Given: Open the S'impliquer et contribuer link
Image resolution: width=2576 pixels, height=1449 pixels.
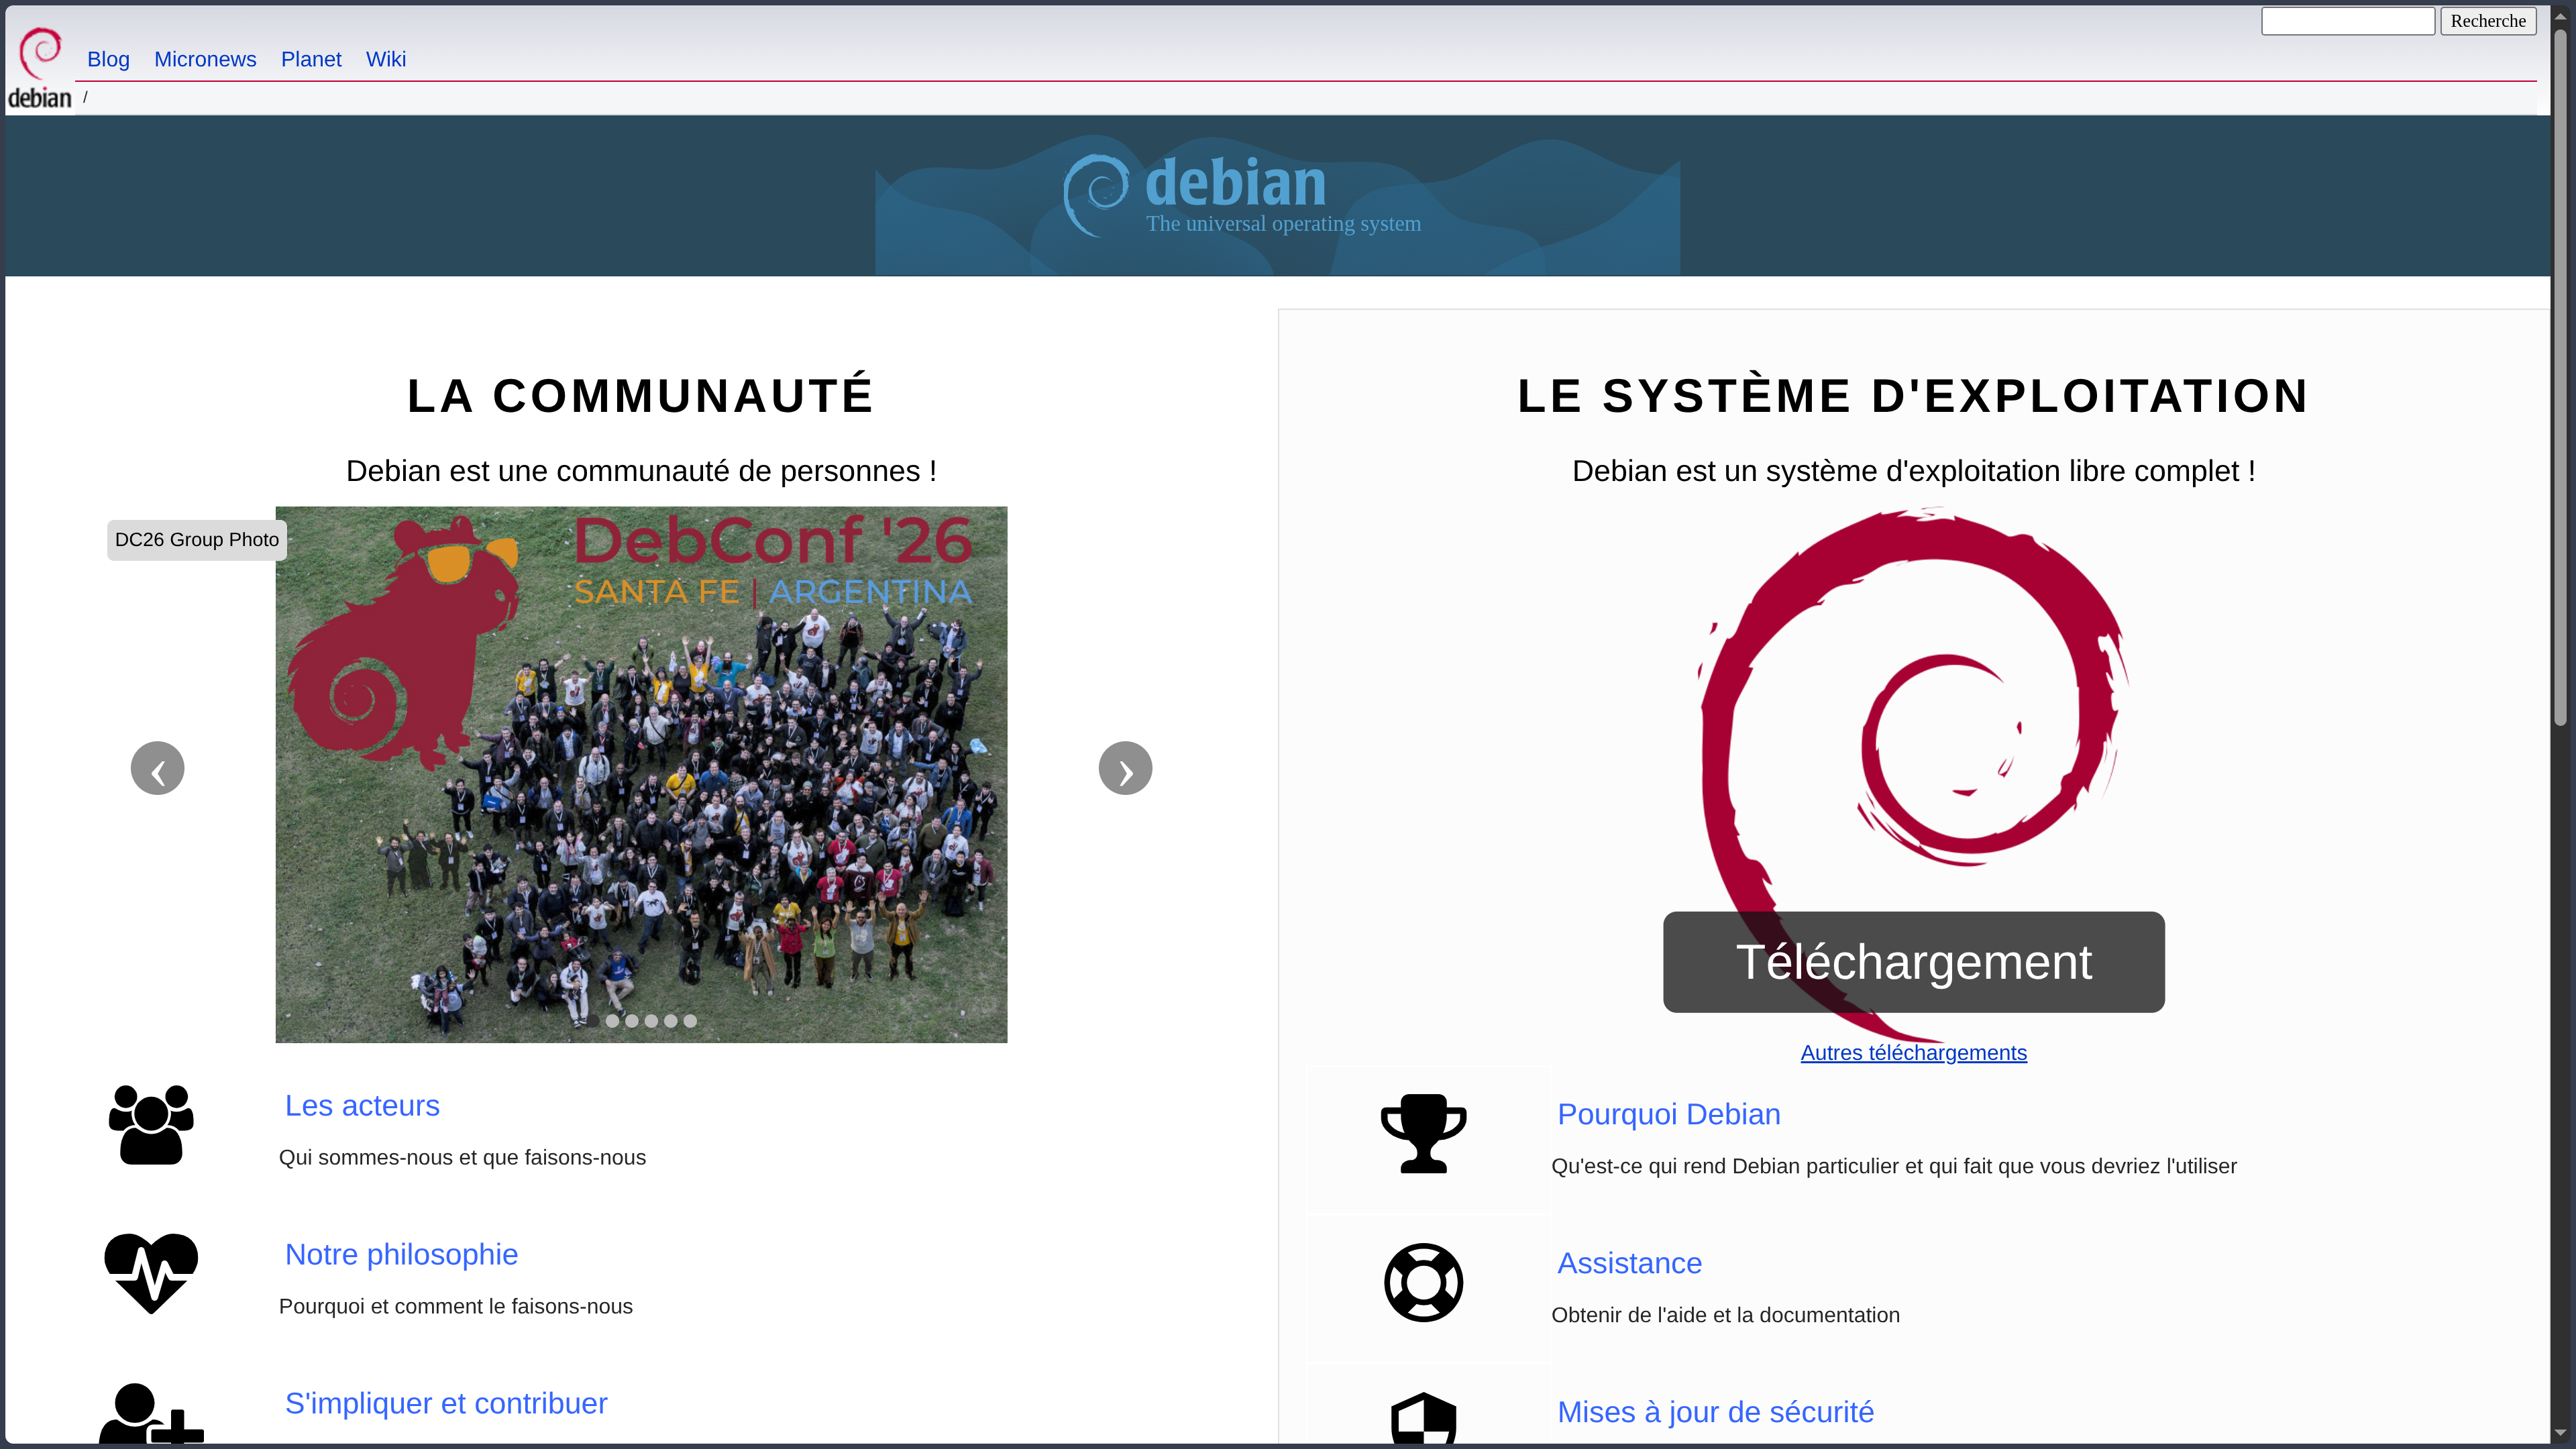Looking at the screenshot, I should tap(446, 1403).
